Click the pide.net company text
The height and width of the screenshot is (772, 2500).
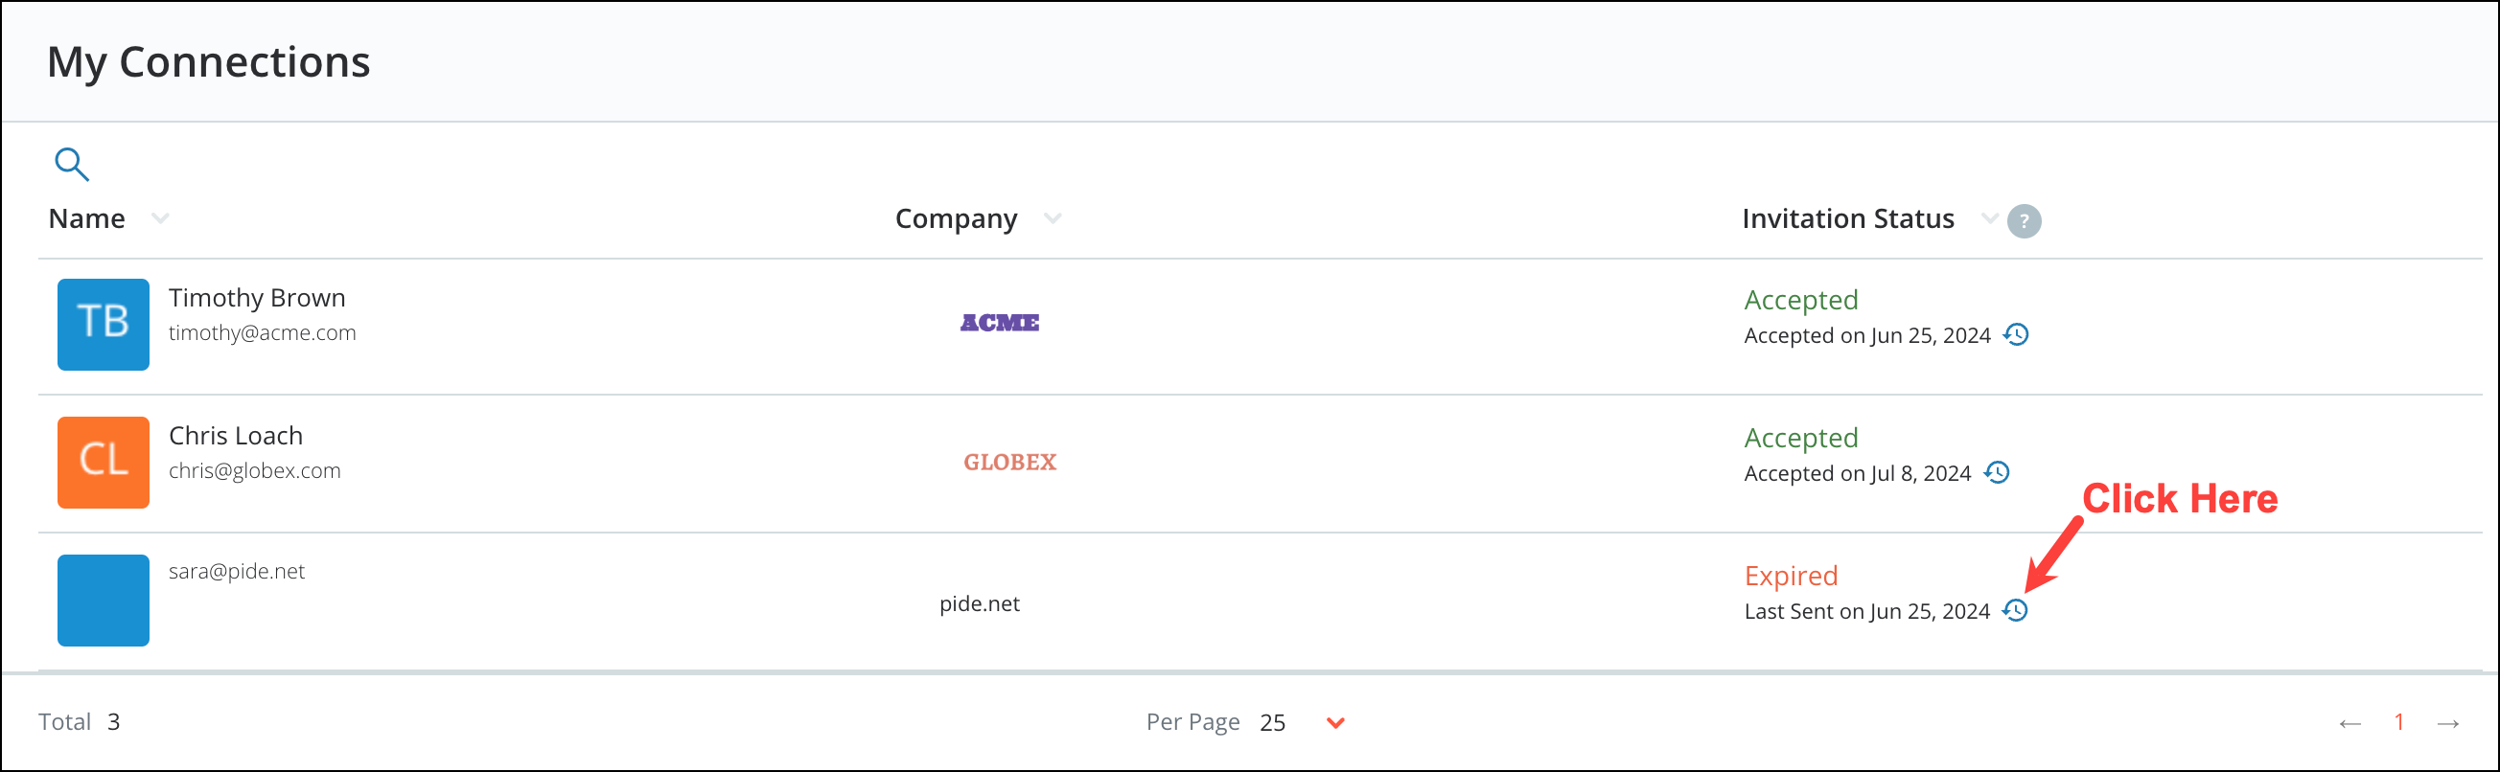(x=980, y=603)
